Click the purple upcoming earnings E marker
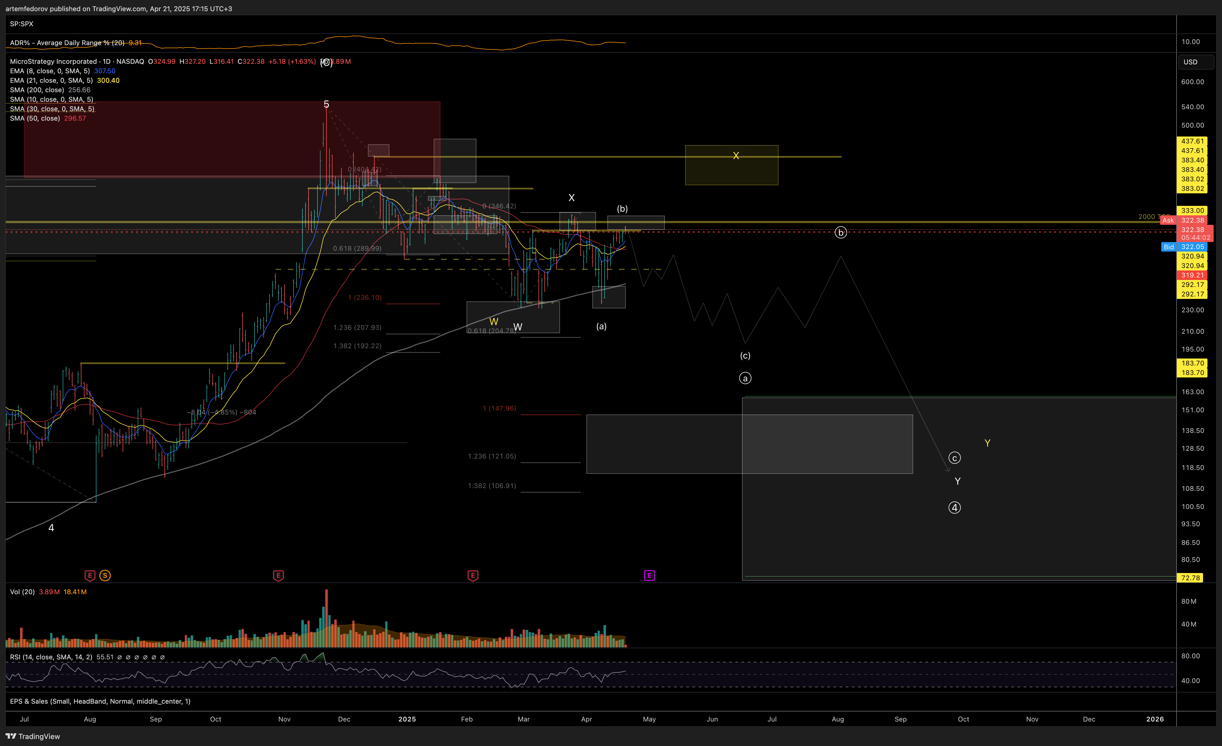Image resolution: width=1222 pixels, height=746 pixels. (649, 576)
